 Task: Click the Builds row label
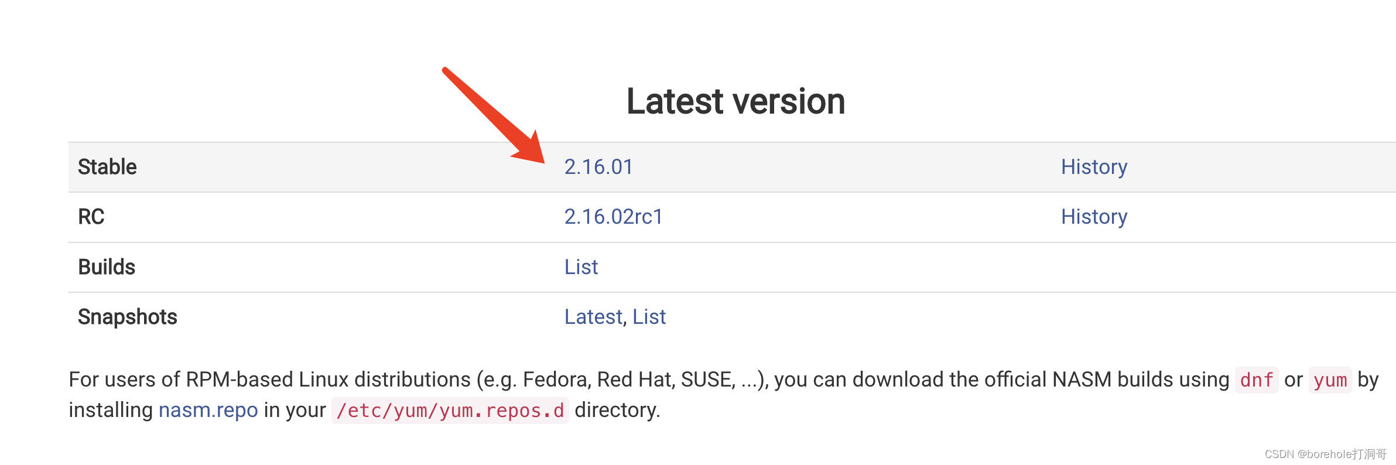click(107, 267)
